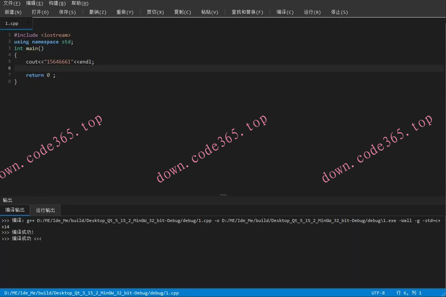Image resolution: width=446 pixels, height=297 pixels.
Task: Undo with the 撤销(Z) toolbar button
Action: click(98, 12)
